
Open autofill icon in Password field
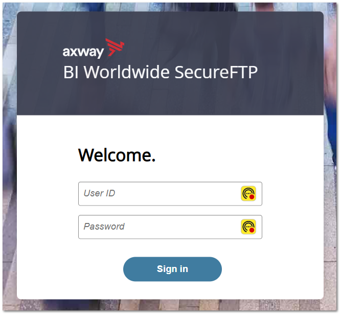click(248, 227)
